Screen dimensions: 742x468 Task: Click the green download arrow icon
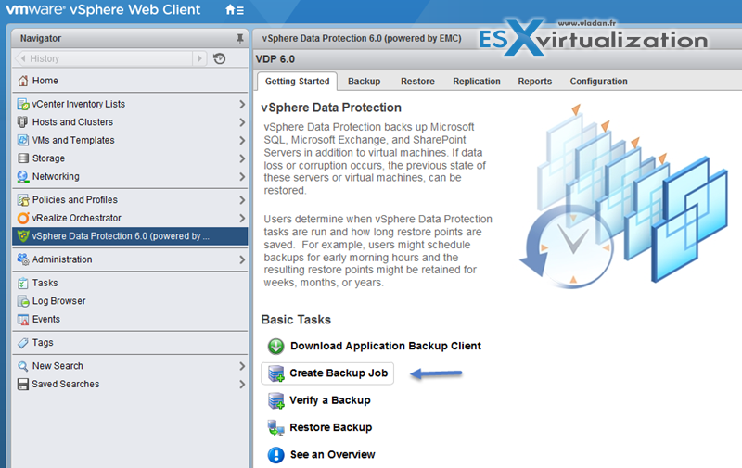[x=275, y=347]
